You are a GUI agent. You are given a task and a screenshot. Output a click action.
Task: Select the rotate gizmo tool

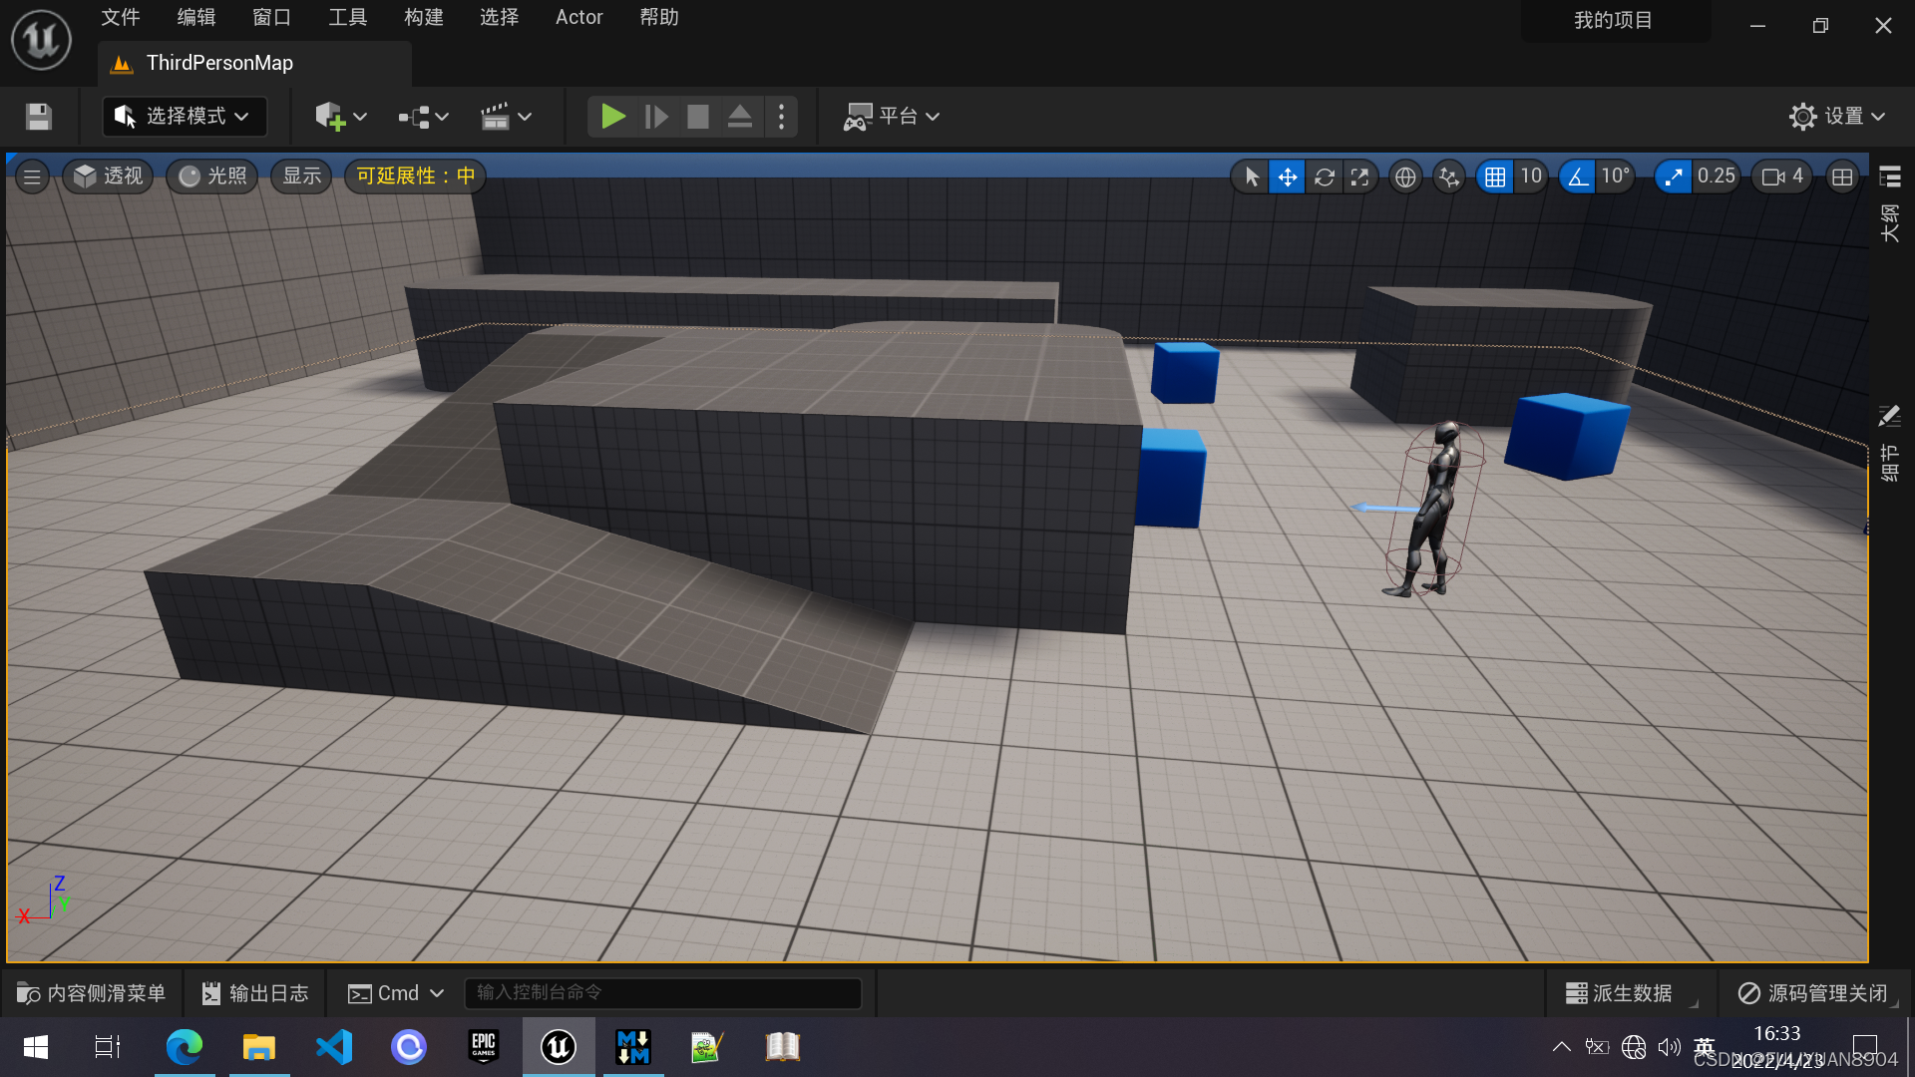tap(1324, 177)
